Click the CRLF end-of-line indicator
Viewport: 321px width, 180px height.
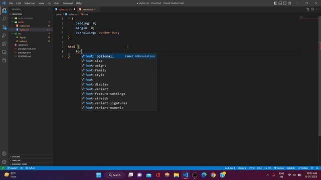259,168
